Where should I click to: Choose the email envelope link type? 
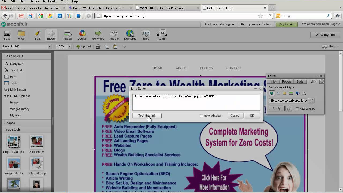pyautogui.click(x=278, y=93)
